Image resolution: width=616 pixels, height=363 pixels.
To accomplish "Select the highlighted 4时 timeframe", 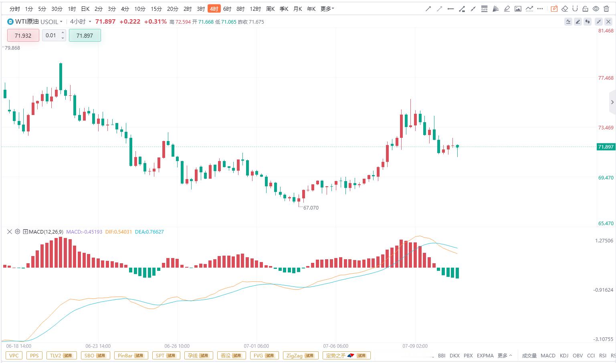I will click(214, 9).
